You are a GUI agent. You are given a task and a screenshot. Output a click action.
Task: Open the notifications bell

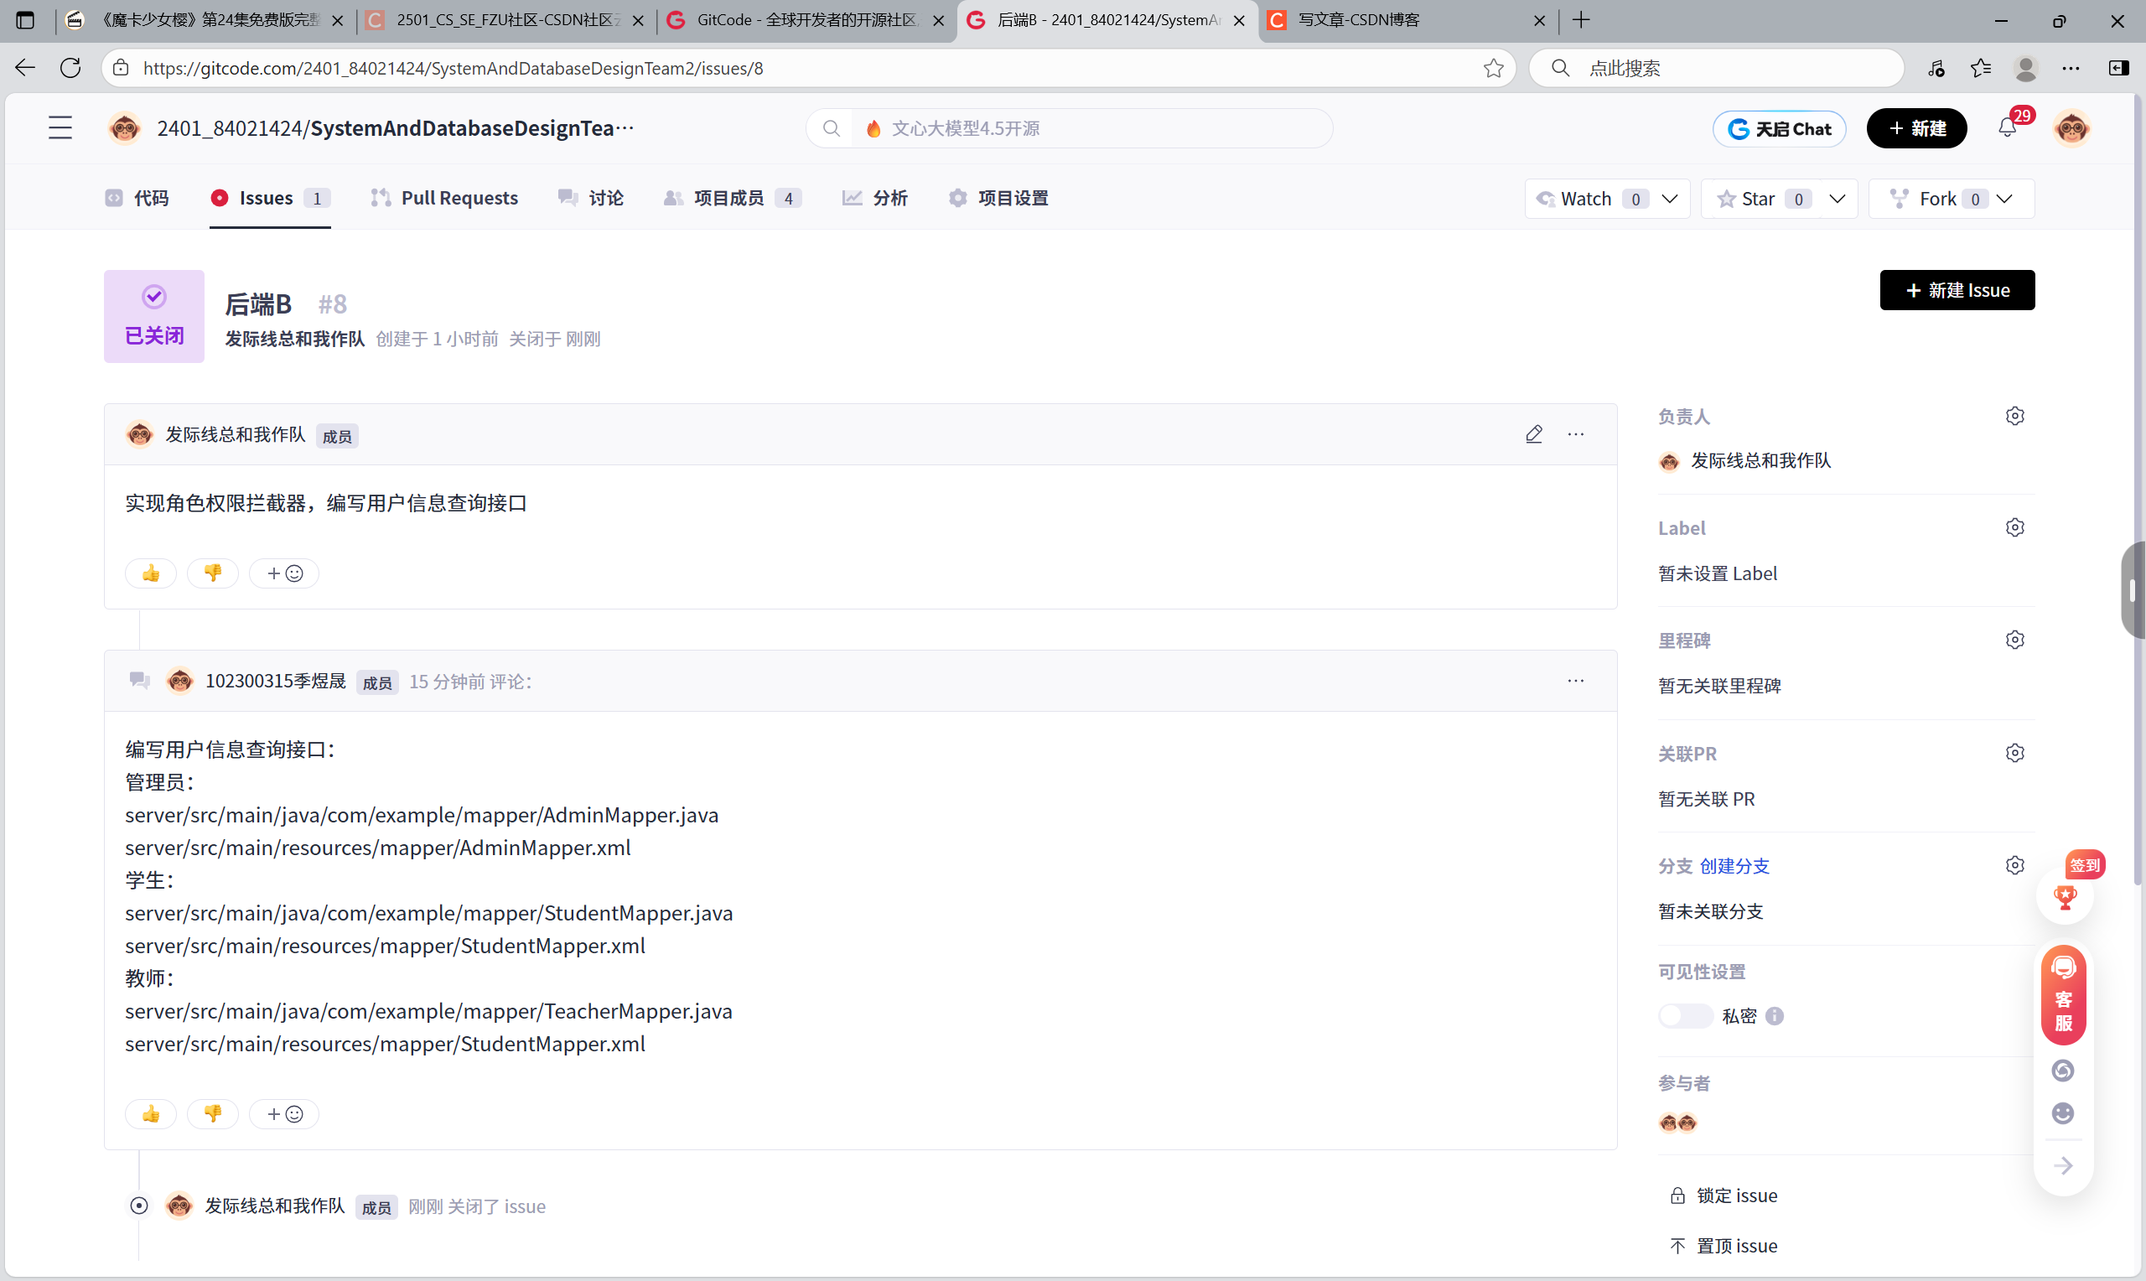2007,128
